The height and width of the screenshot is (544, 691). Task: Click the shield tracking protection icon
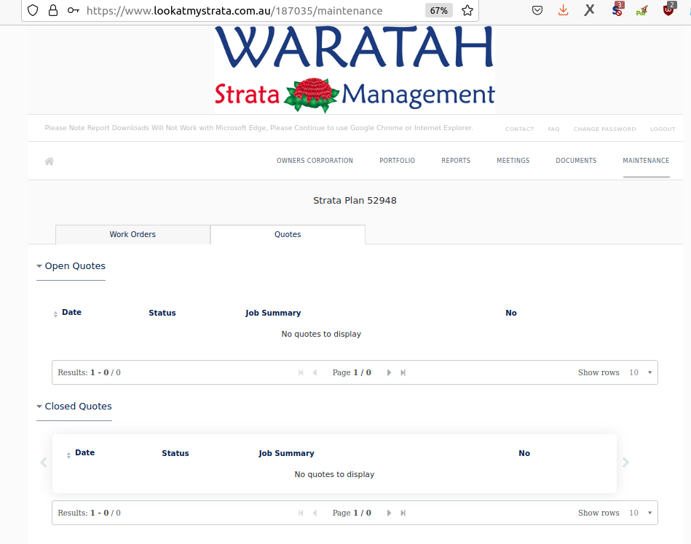(x=33, y=11)
